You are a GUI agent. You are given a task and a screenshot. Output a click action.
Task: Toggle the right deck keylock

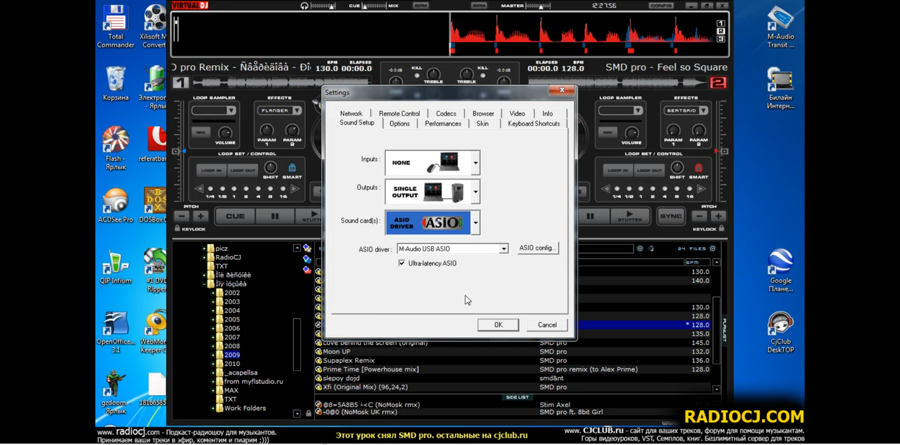pyautogui.click(x=722, y=229)
